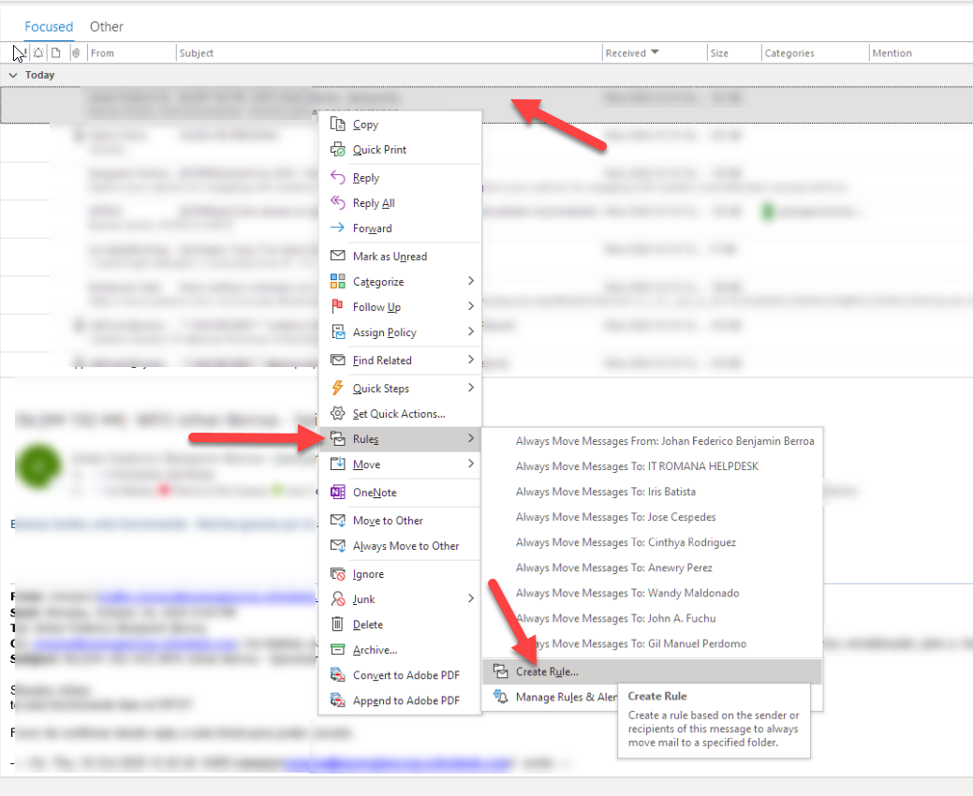
Task: Collapse the Today group chevron
Action: 13,75
